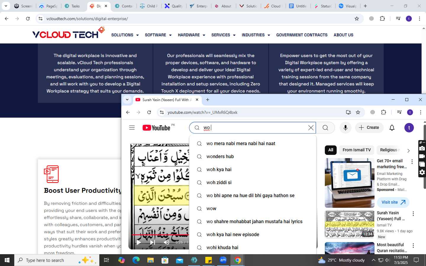
Task: Bookmark the vcloudtech page with star
Action: [357, 19]
